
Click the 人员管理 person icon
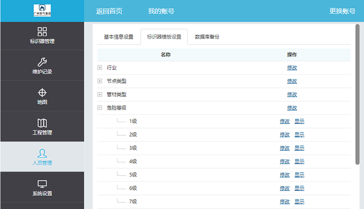point(42,154)
